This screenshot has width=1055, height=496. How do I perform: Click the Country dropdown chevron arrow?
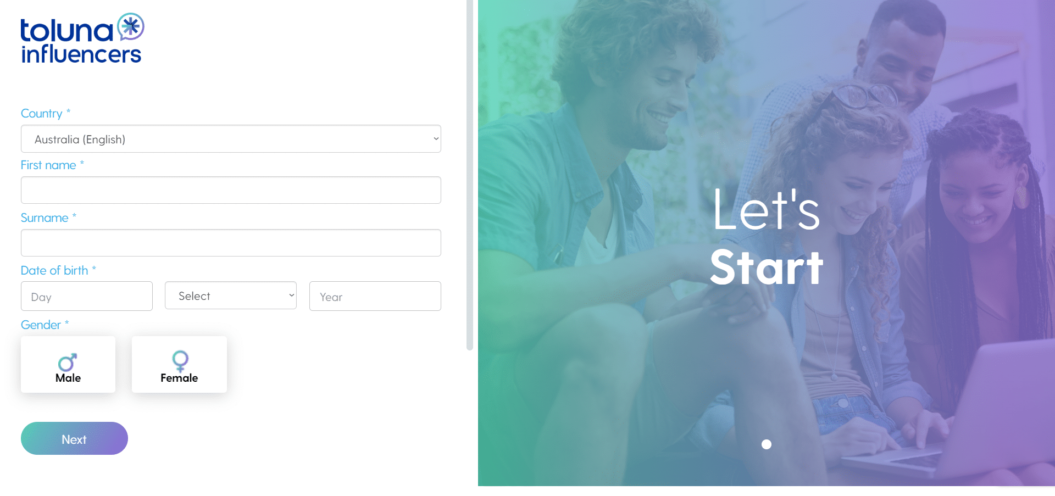[x=436, y=139]
